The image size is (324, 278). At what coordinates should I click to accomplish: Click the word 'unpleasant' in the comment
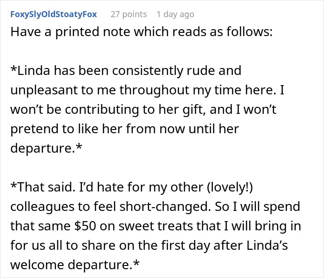point(44,90)
